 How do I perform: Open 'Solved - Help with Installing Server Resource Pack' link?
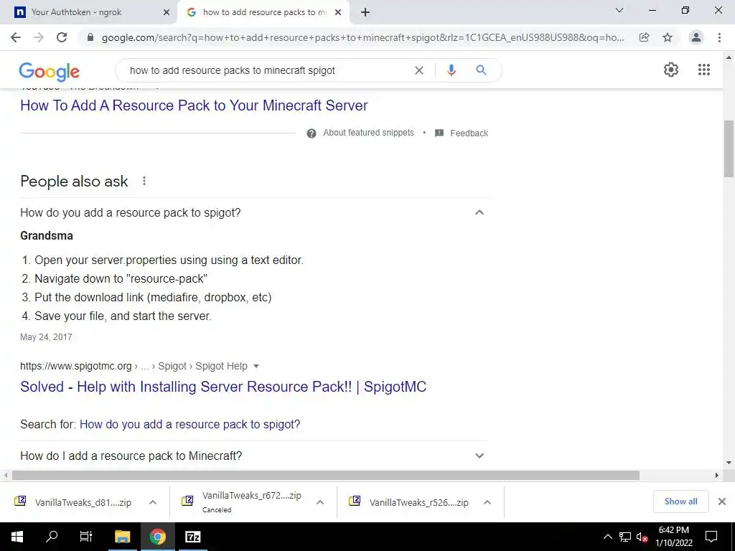223,387
